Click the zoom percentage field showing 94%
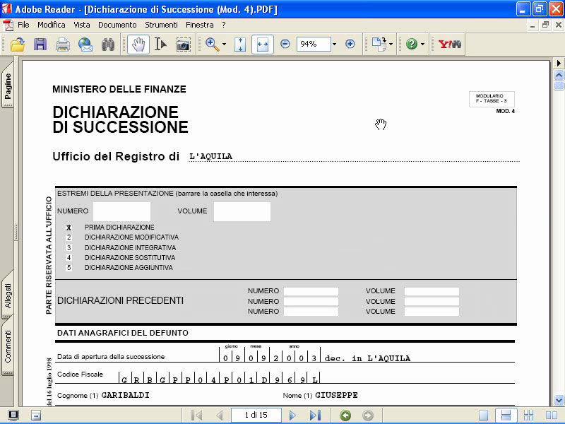This screenshot has width=565, height=424. [x=314, y=44]
